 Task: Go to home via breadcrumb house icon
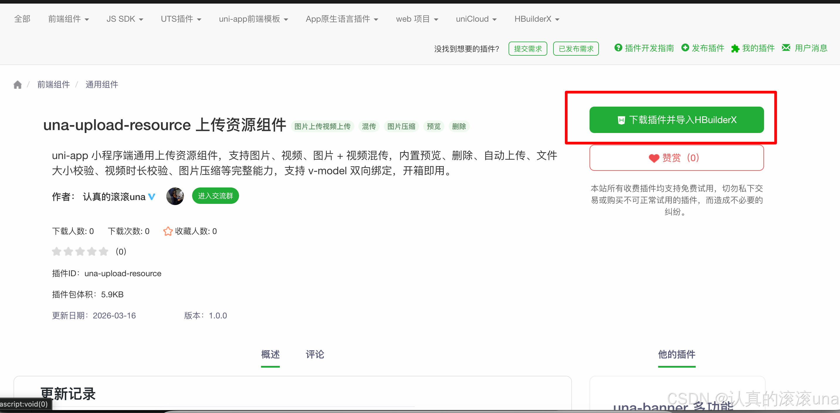[18, 85]
